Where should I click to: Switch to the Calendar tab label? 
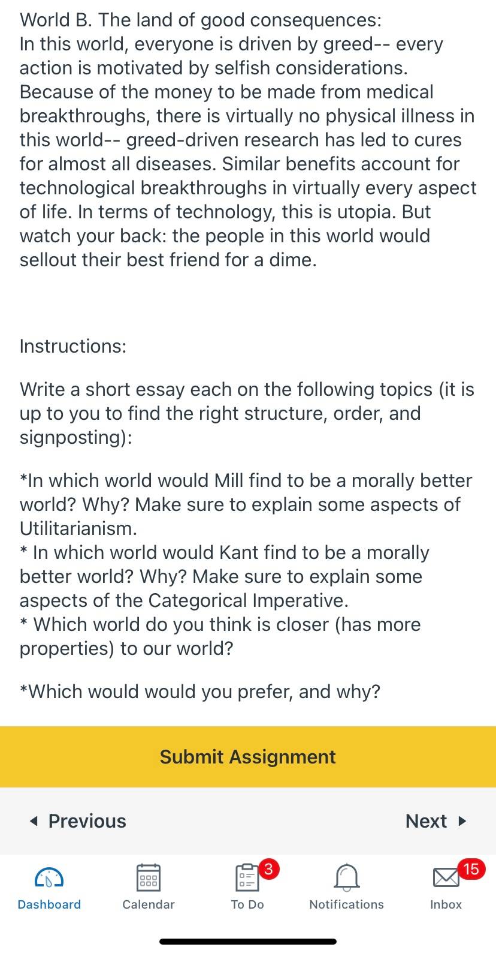(x=149, y=904)
